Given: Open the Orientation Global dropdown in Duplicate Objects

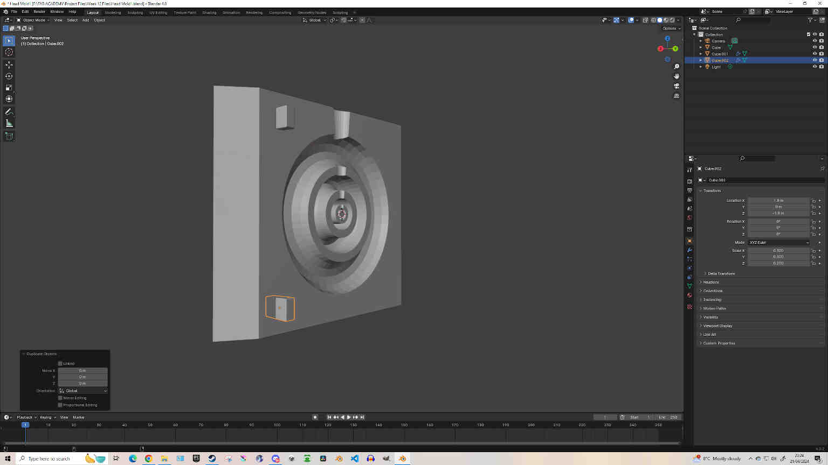Looking at the screenshot, I should [x=83, y=391].
